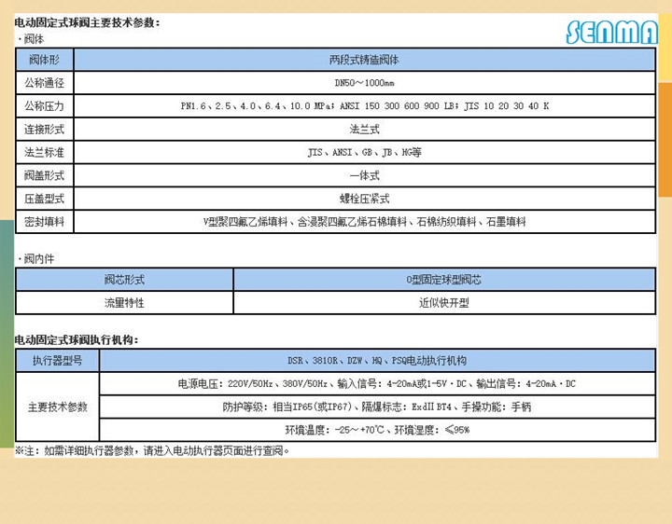672x524 pixels.
Task: Select the 流量特性 row label
Action: (x=124, y=303)
